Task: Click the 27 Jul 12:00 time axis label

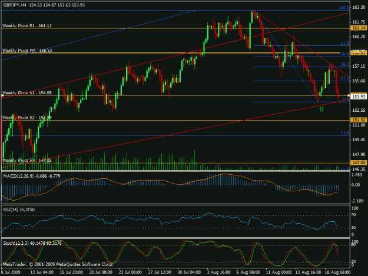Action: [x=160, y=272]
